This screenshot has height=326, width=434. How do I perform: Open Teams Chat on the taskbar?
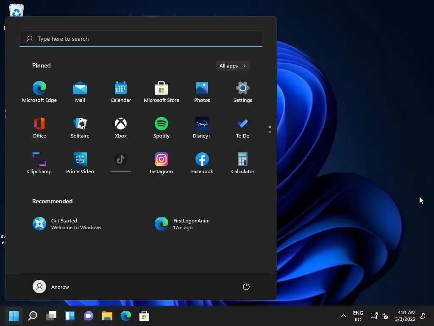pos(89,316)
